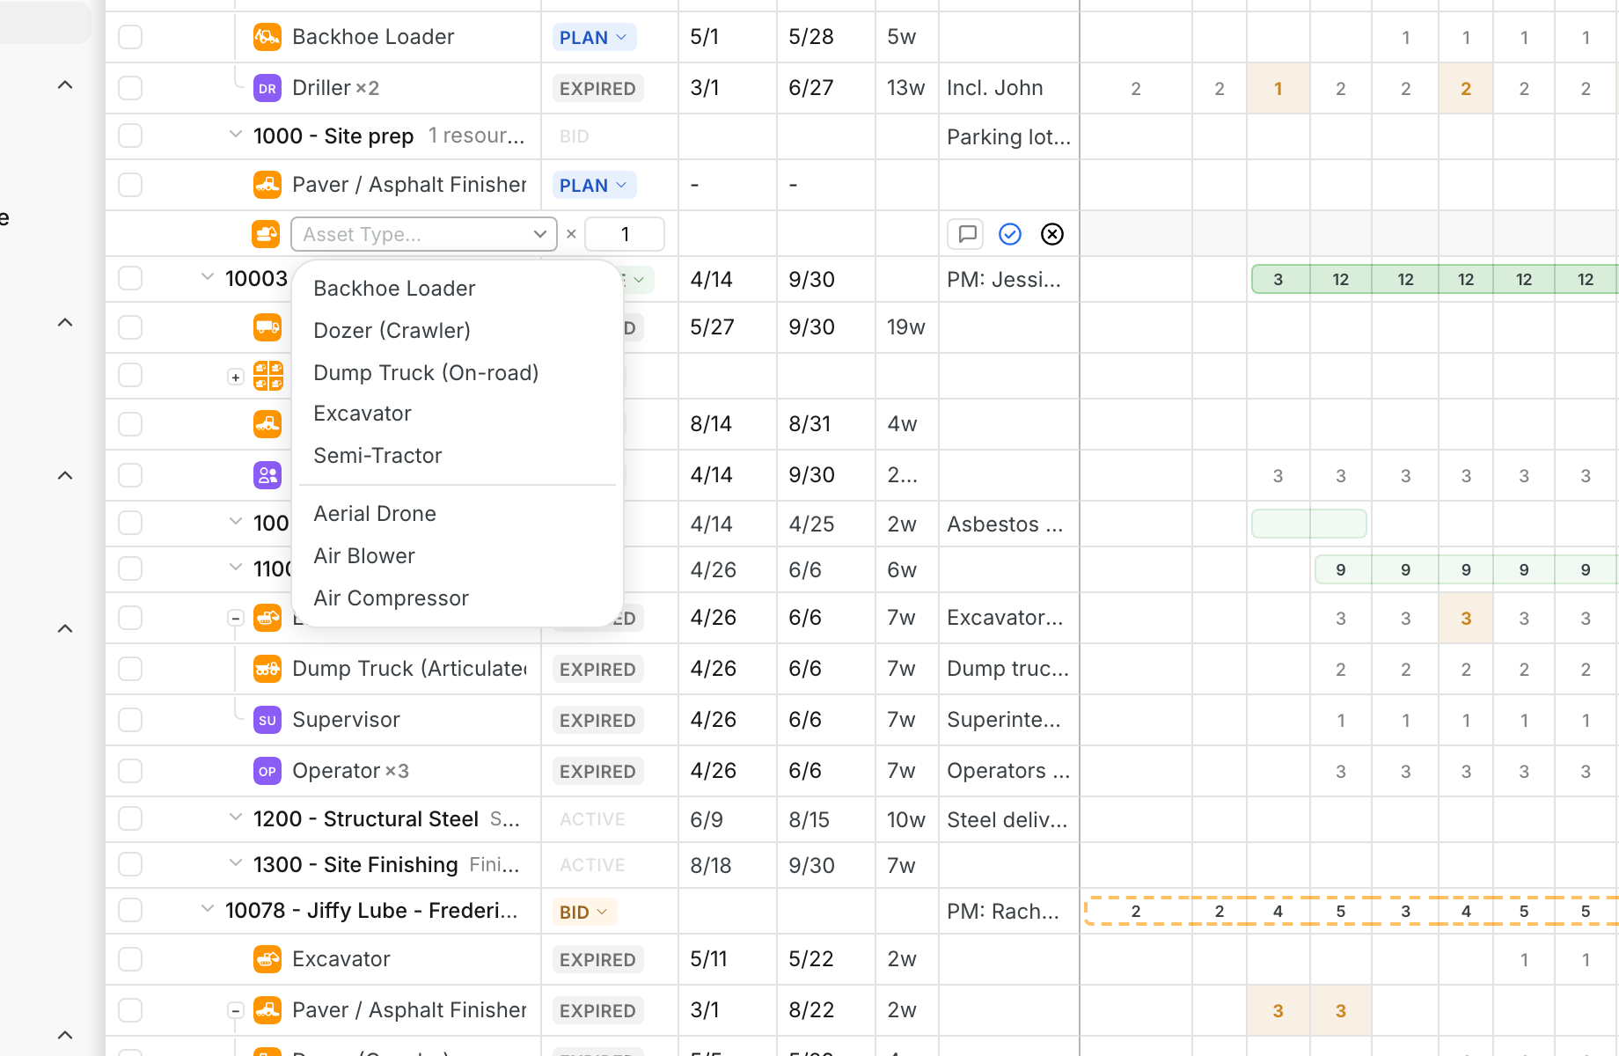Choose Dozer (Crawler) from asset list
Image resolution: width=1619 pixels, height=1056 pixels.
pos(458,331)
